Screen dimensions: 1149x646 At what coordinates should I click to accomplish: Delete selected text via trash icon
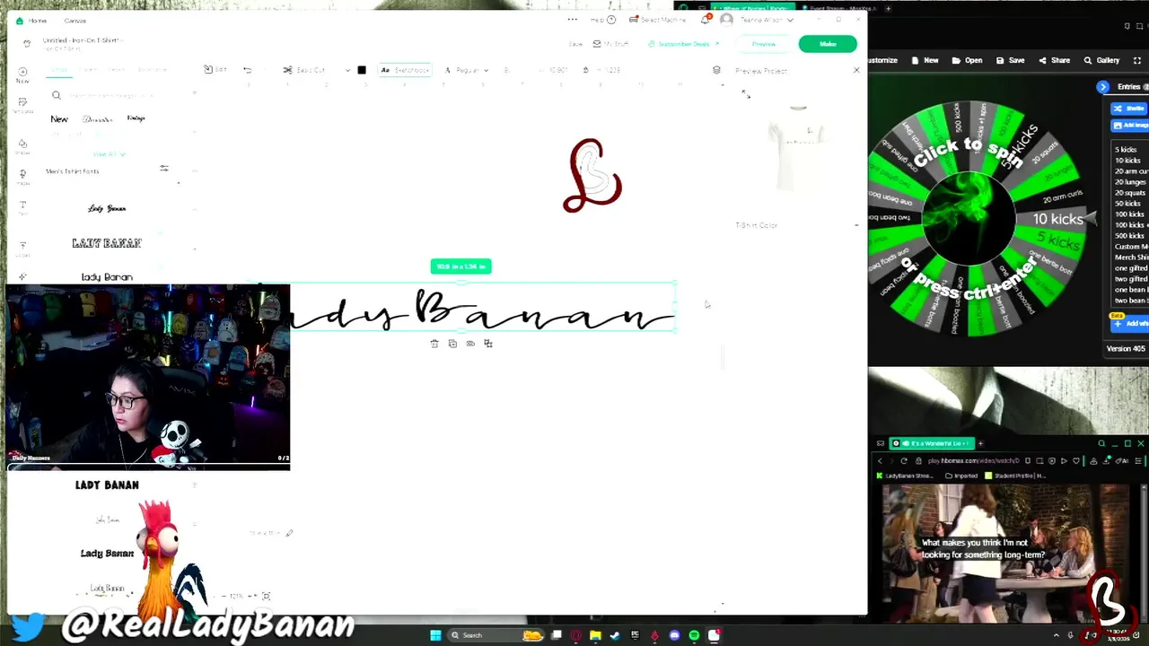pyautogui.click(x=434, y=344)
